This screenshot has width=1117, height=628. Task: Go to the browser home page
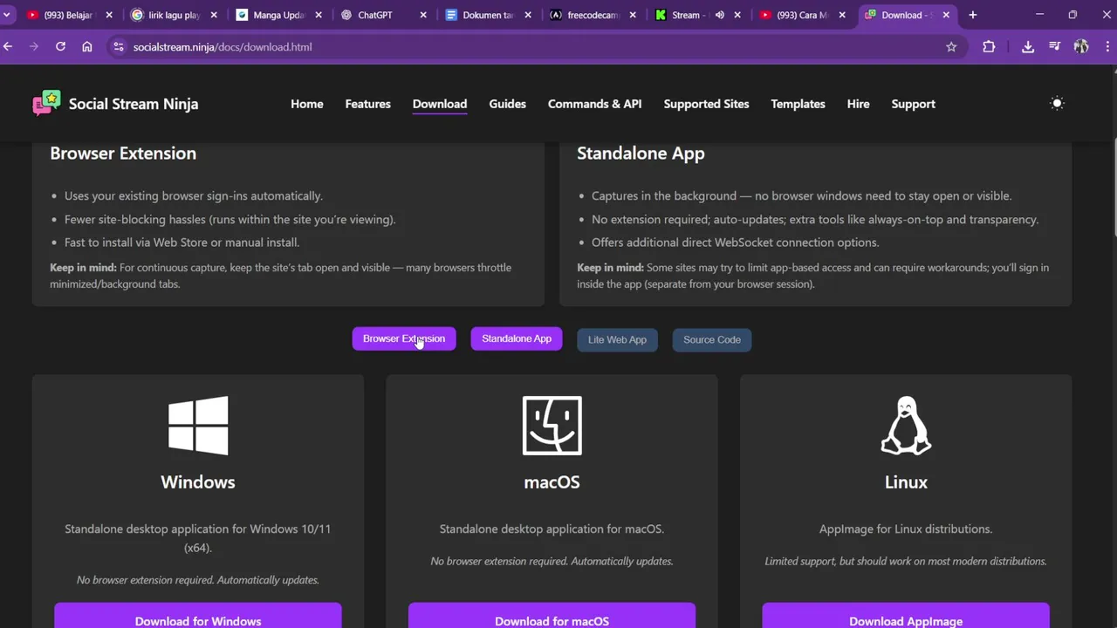point(87,47)
